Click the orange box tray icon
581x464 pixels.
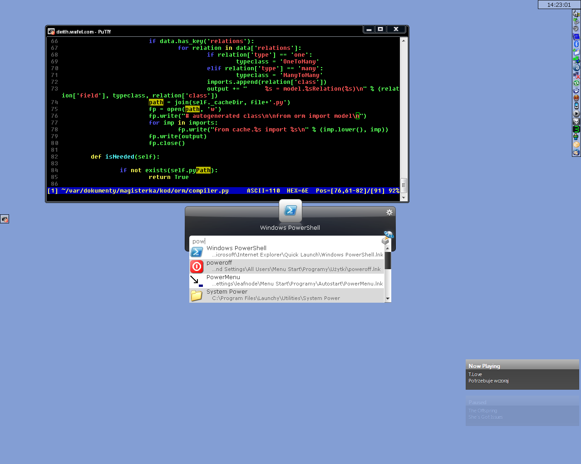[x=576, y=145]
